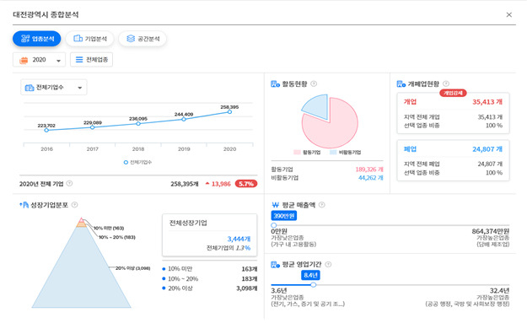Toggle the 10% 미만 legend bullet in list
This screenshot has width=527, height=323.
click(x=164, y=269)
